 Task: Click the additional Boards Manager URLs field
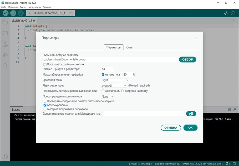click(144, 114)
